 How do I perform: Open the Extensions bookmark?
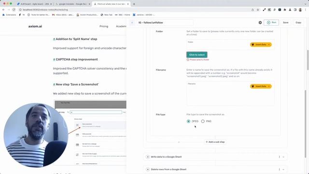click(9, 15)
